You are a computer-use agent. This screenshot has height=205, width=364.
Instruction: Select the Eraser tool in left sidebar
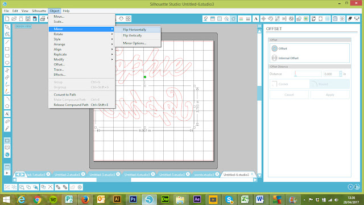click(x=7, y=121)
